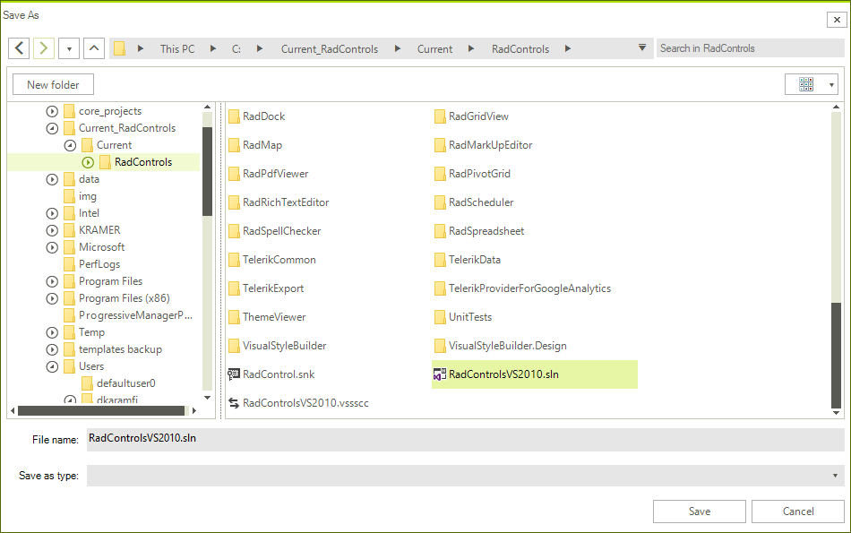The height and width of the screenshot is (533, 851).
Task: Click inside the Search in RadControls box
Action: (750, 48)
